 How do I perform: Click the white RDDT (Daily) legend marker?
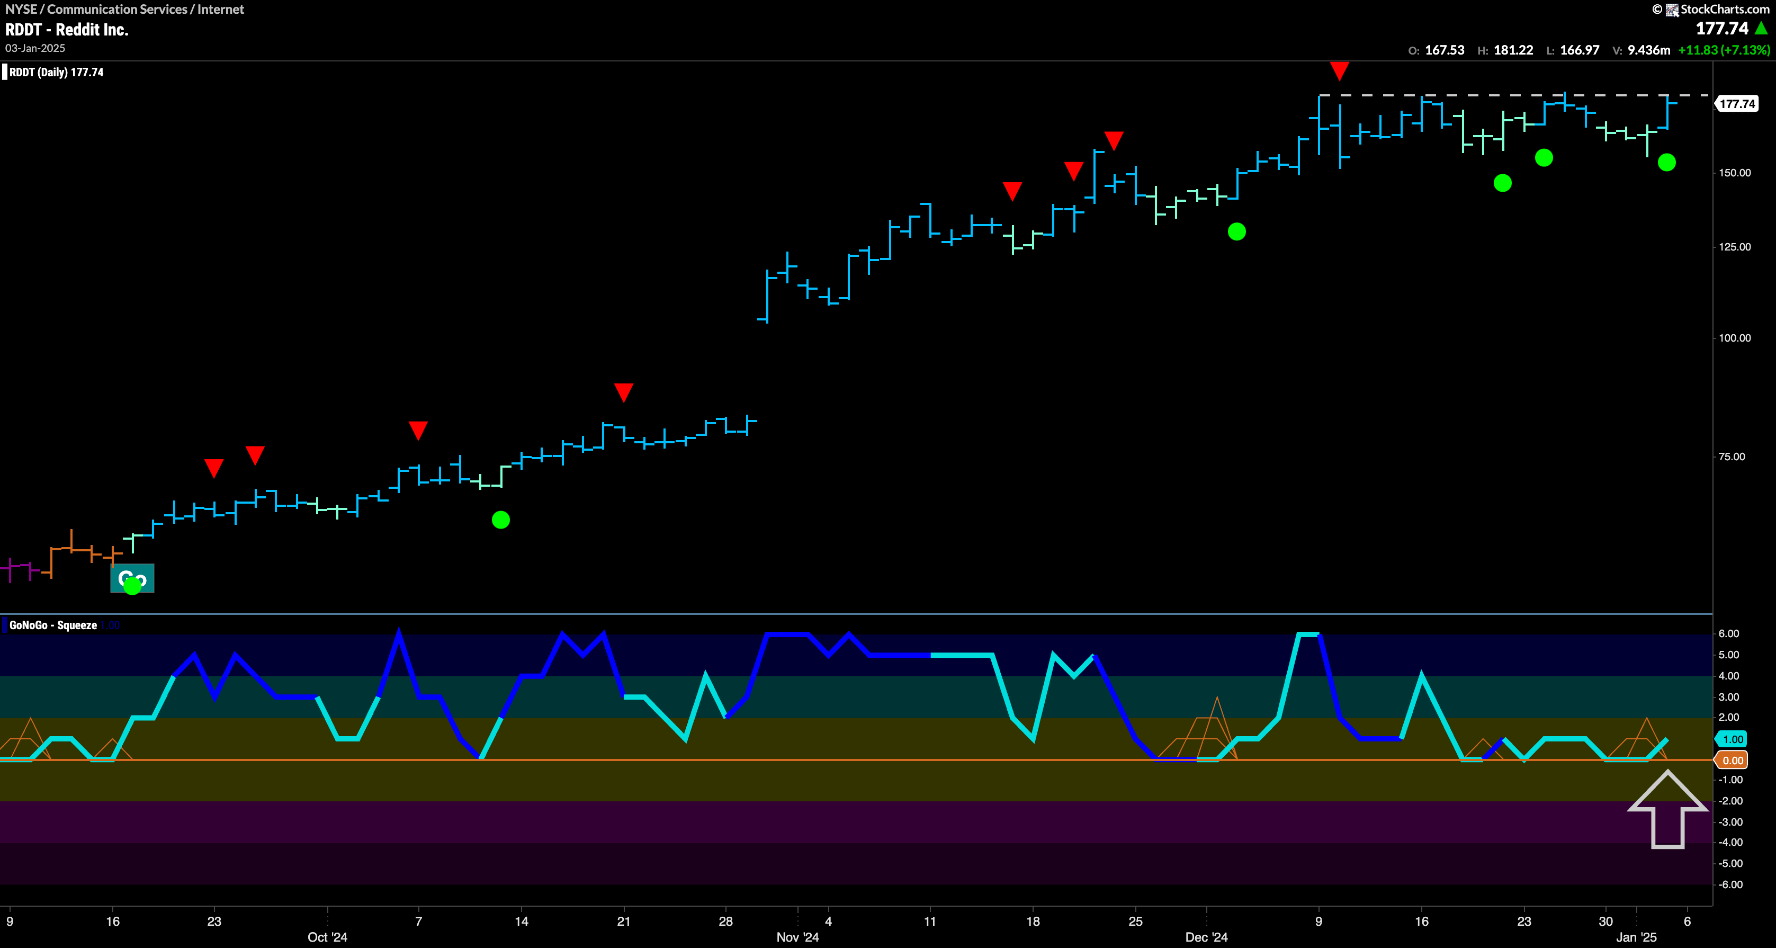pos(5,71)
